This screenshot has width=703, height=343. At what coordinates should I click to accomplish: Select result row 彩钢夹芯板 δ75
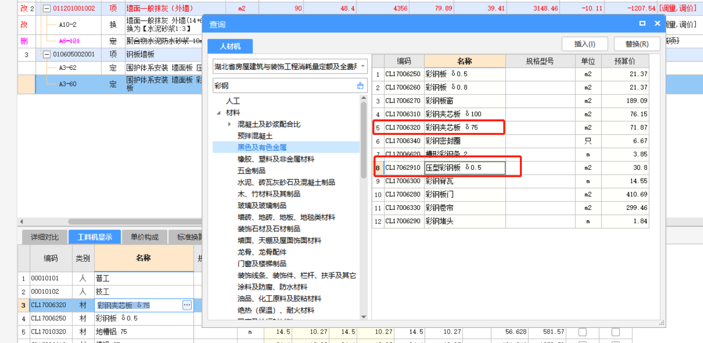click(x=510, y=128)
